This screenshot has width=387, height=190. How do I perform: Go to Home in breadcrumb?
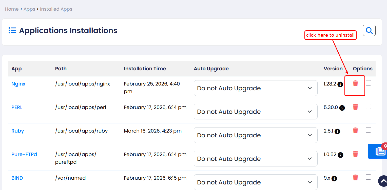pos(12,9)
